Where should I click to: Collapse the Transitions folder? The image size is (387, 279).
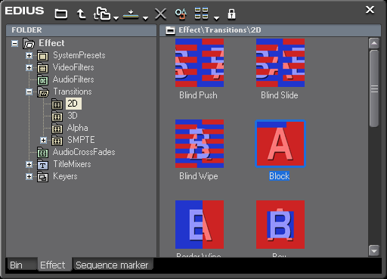tap(29, 91)
